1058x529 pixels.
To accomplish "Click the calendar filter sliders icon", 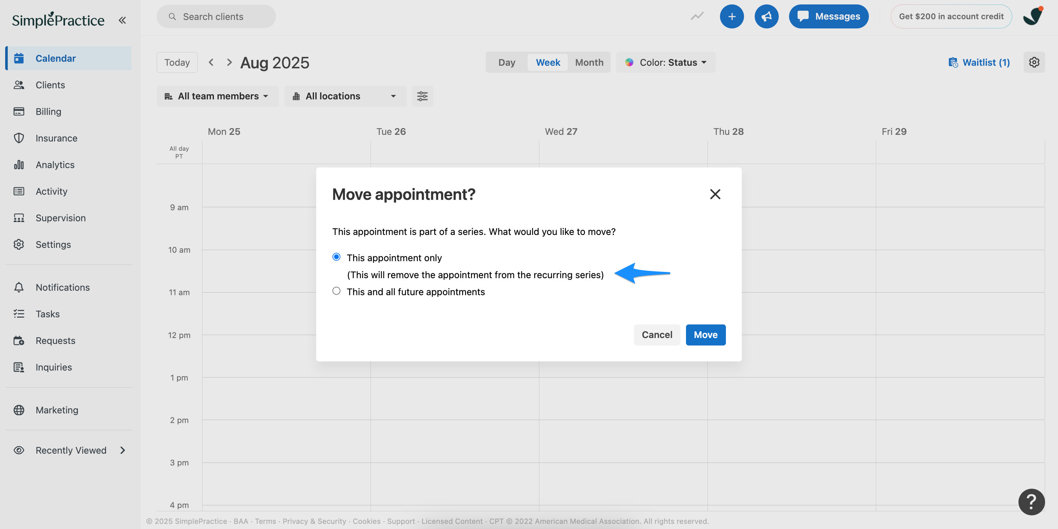I will tap(422, 96).
